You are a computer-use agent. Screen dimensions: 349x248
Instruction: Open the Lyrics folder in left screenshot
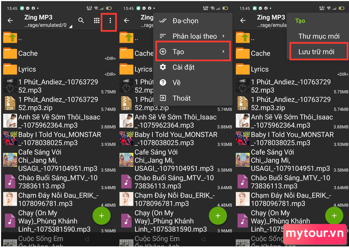59,69
